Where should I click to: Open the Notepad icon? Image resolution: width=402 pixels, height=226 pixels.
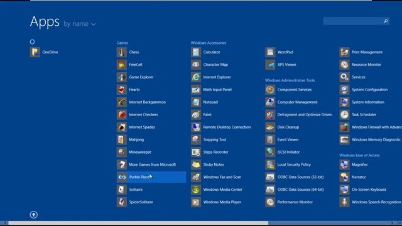[196, 102]
